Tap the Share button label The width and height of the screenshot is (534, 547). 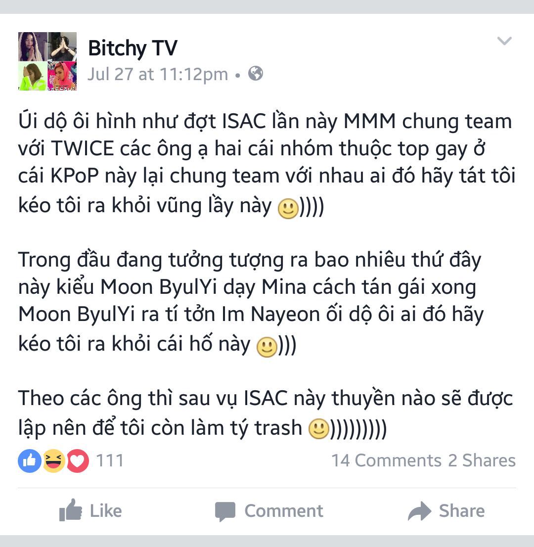pyautogui.click(x=462, y=511)
